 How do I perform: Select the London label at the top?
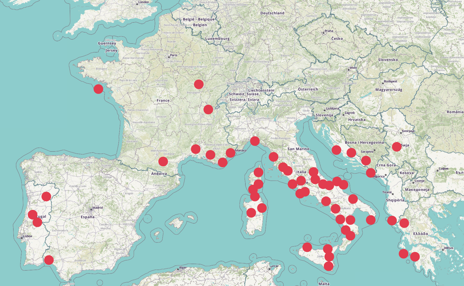click(x=143, y=2)
